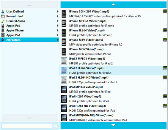The image size is (168, 130).
Task: Click the Apple iPad device icon
Action: pyautogui.click(x=3, y=35)
